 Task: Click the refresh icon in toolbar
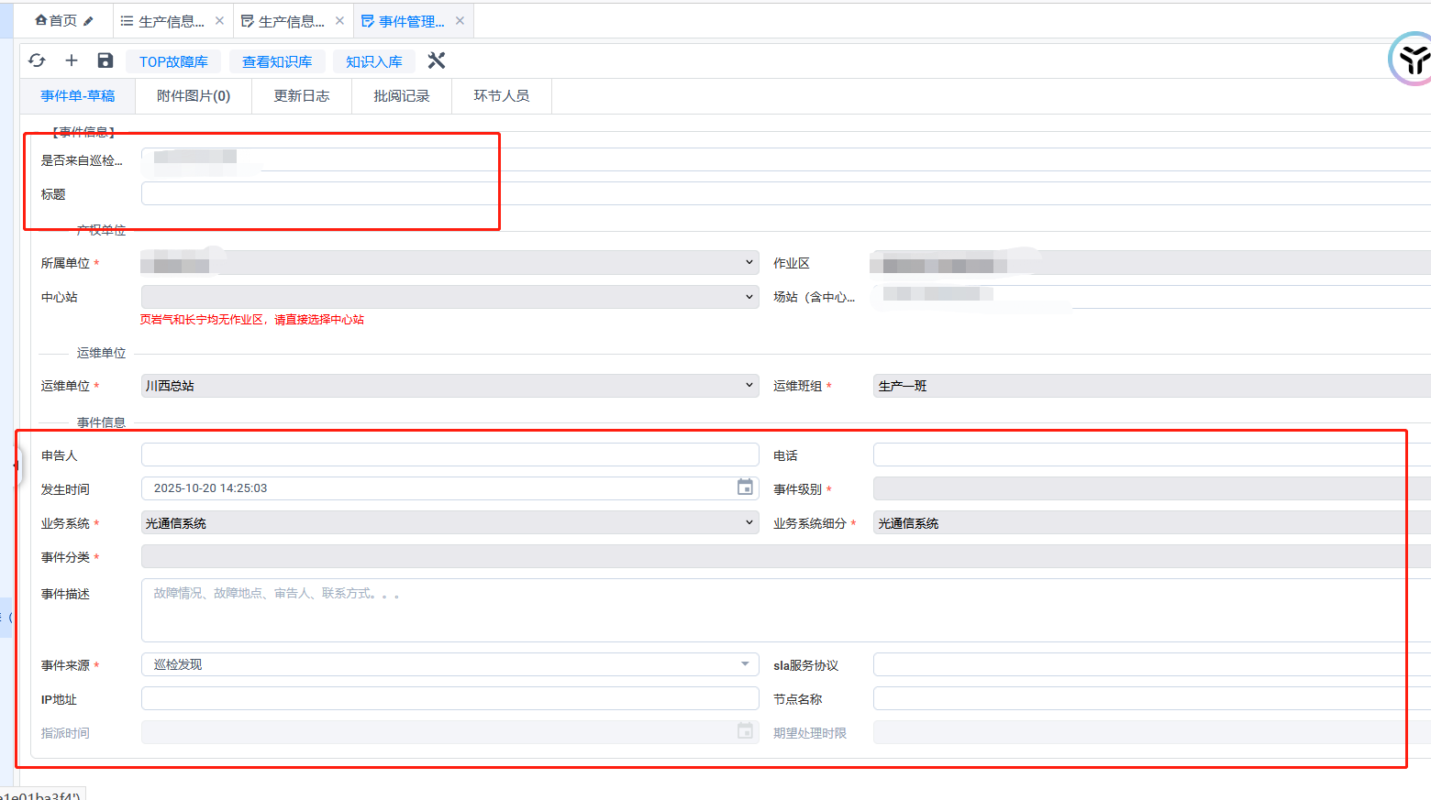click(37, 60)
